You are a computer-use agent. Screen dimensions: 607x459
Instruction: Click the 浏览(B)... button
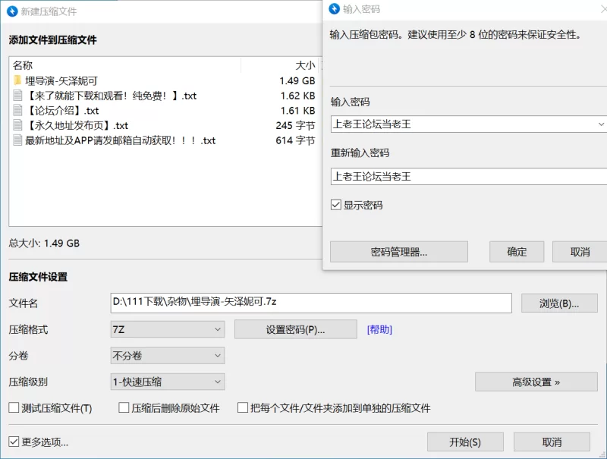[x=559, y=303]
